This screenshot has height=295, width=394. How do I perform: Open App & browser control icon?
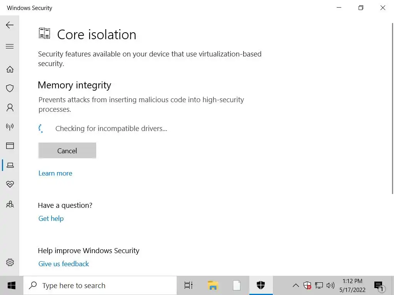coord(10,146)
